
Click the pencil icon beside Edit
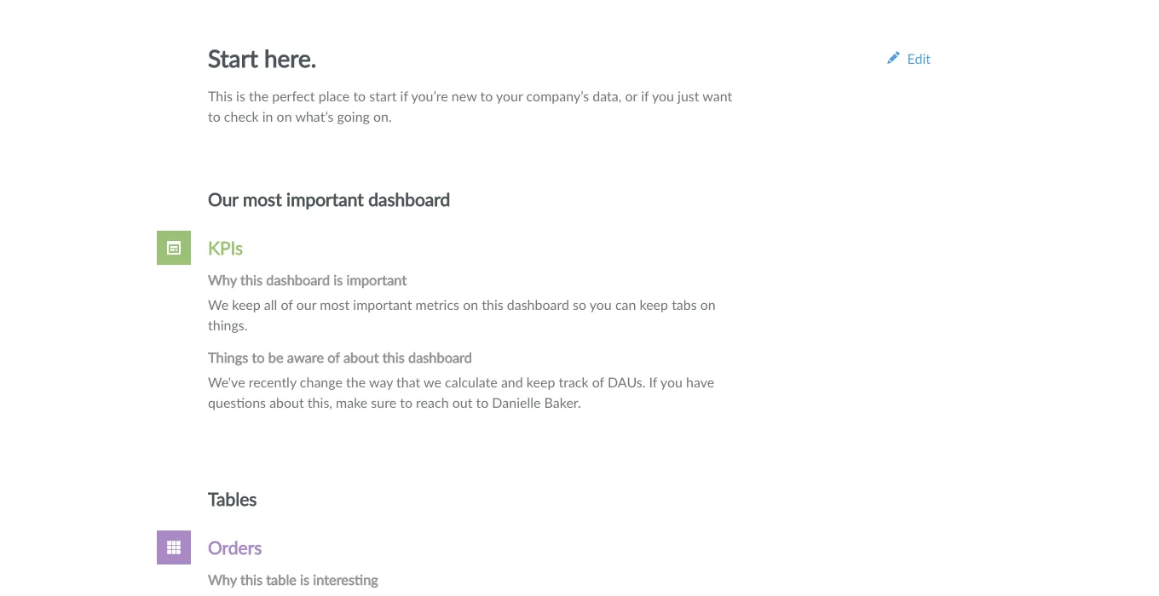pyautogui.click(x=893, y=58)
